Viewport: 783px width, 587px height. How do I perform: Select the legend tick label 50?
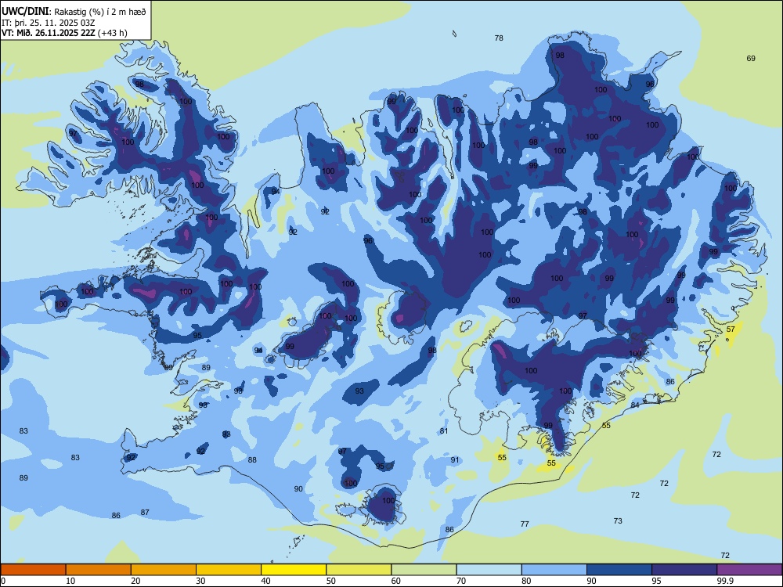[x=330, y=581]
